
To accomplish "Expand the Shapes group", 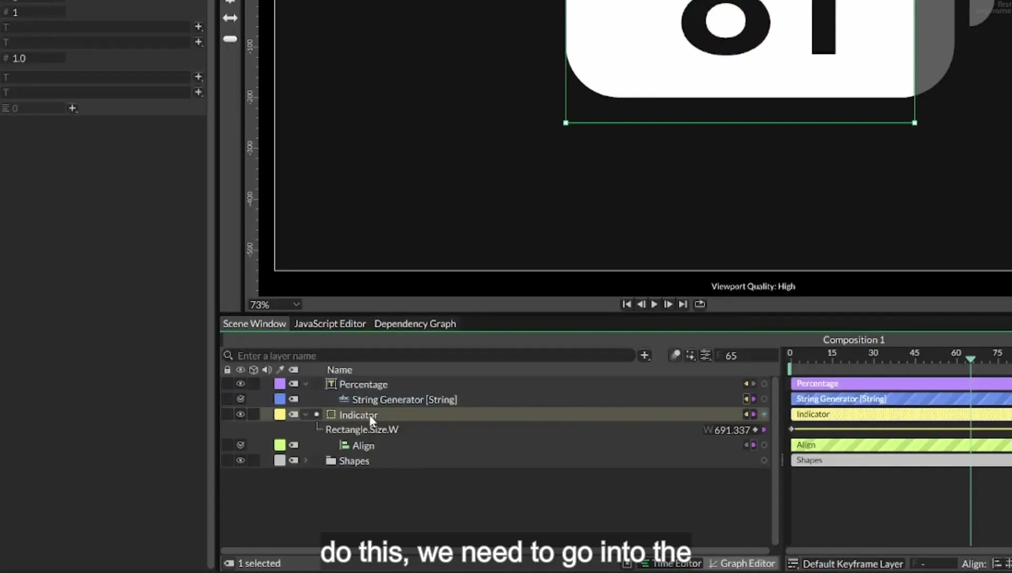I will (x=306, y=460).
